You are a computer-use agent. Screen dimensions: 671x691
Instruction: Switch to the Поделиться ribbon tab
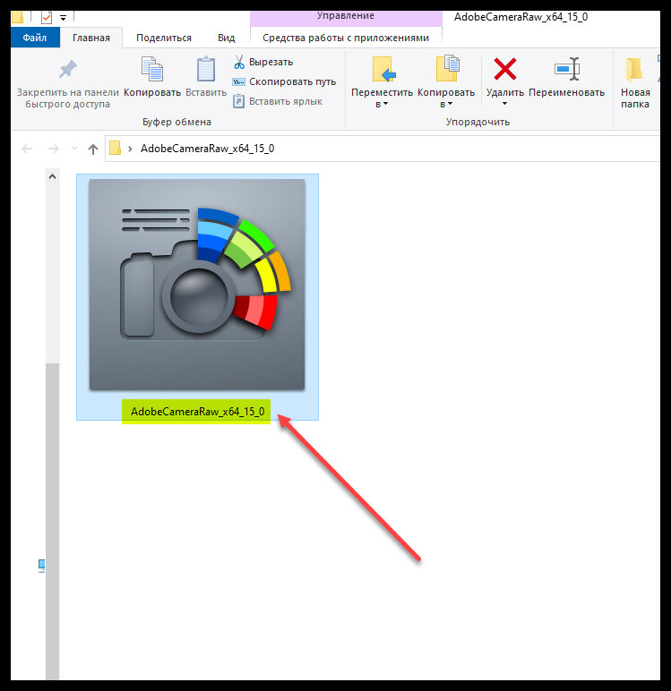164,38
